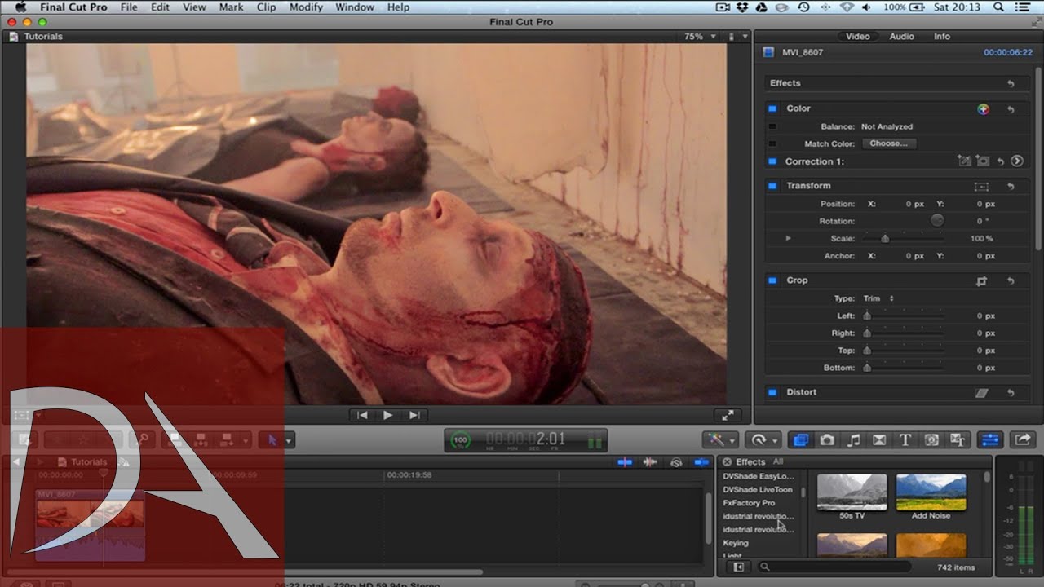Click the Crop Left slider
The height and width of the screenshot is (587, 1044).
[867, 316]
